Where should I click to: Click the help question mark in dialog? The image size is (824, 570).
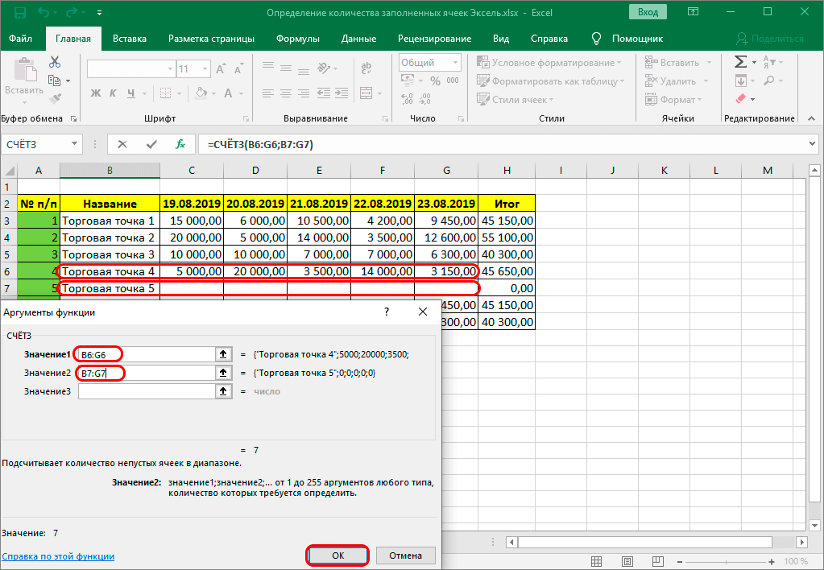(x=386, y=312)
